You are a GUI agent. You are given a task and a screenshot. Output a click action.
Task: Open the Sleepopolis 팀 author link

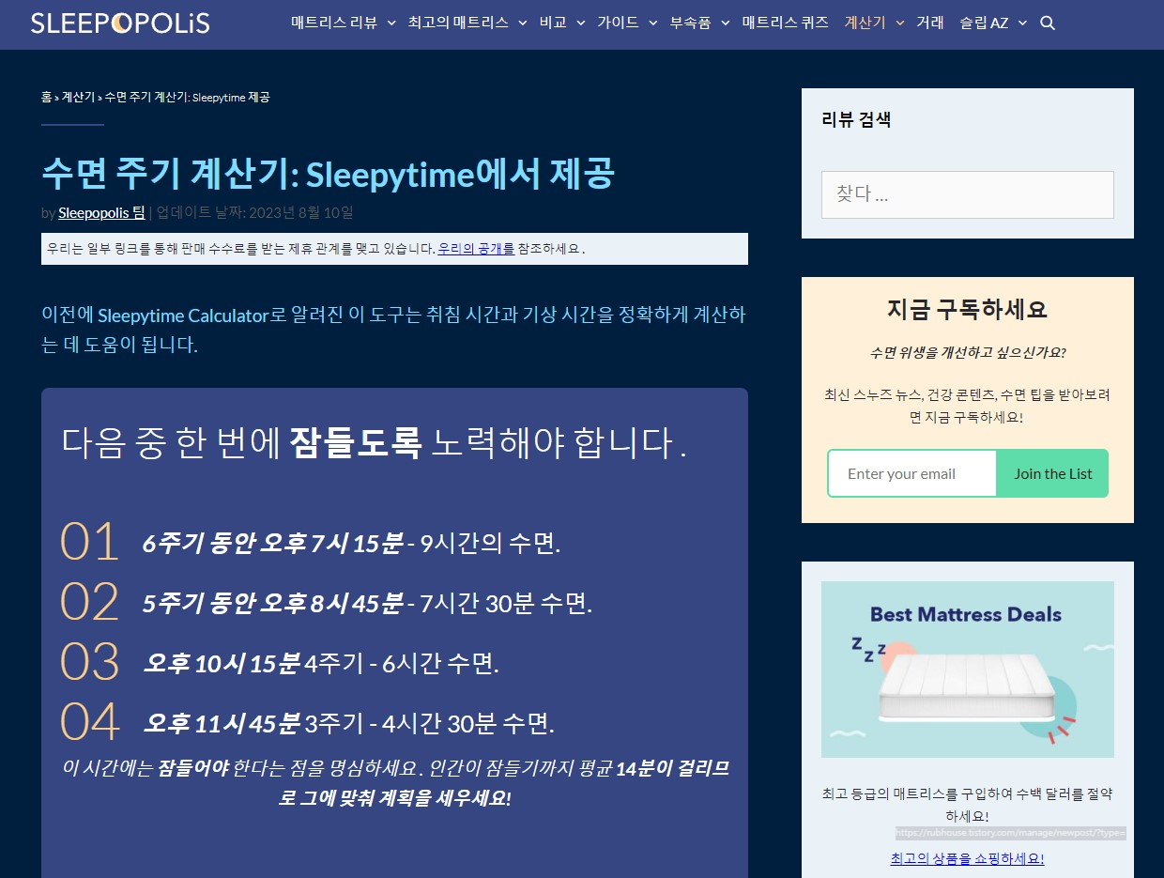click(x=101, y=212)
